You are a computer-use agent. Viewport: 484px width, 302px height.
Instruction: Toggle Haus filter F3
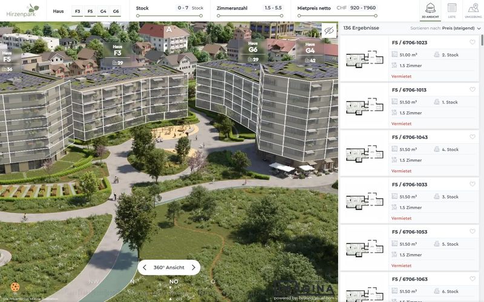pyautogui.click(x=77, y=11)
